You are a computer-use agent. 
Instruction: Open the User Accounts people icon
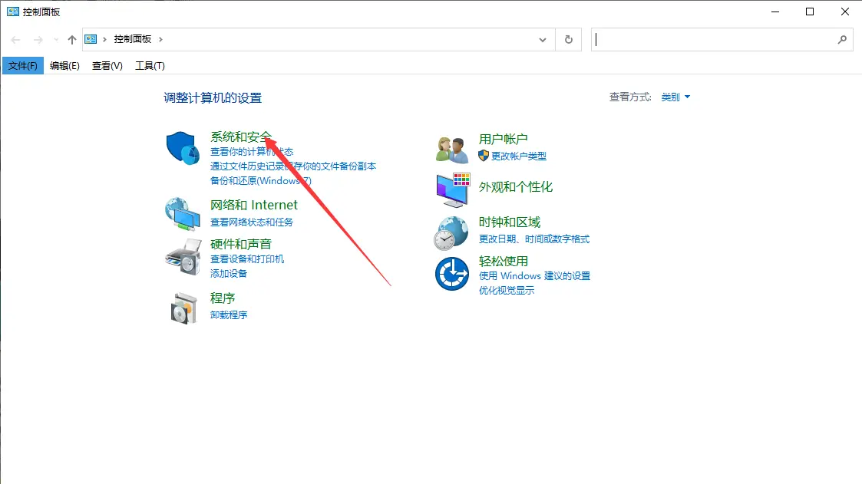pyautogui.click(x=452, y=150)
